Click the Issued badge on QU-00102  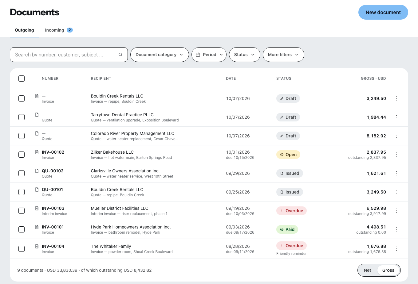(290, 173)
